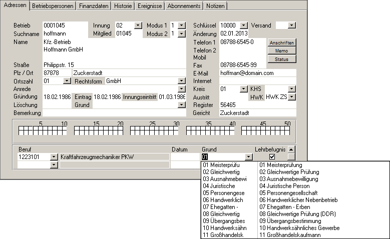Viewport: 390px width, 239px height.
Task: Choose '05 Personengesellschaft' in Grund list
Action: (x=290, y=193)
